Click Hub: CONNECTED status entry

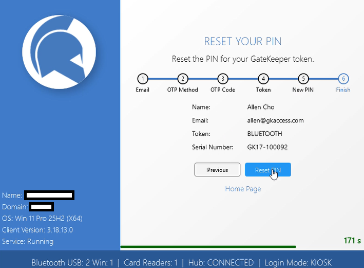click(221, 263)
